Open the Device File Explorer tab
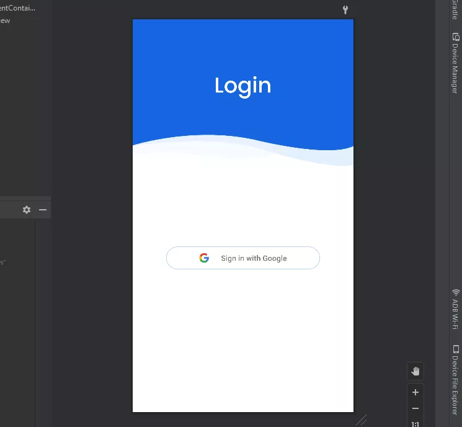This screenshot has height=427, width=462. (x=456, y=380)
